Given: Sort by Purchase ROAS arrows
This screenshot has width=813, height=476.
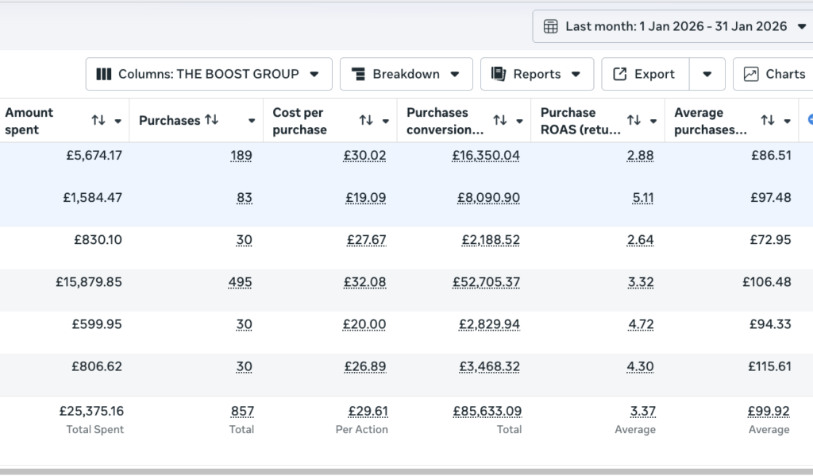Looking at the screenshot, I should pyautogui.click(x=634, y=121).
